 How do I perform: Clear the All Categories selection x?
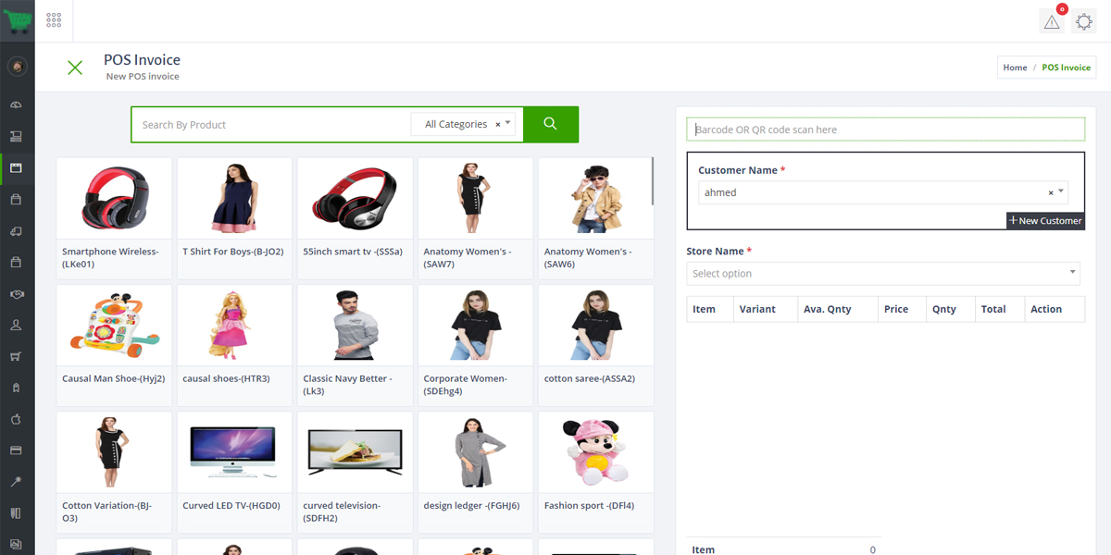pos(498,124)
